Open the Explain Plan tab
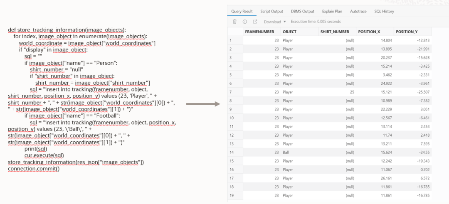The width and height of the screenshot is (449, 204). click(x=332, y=11)
